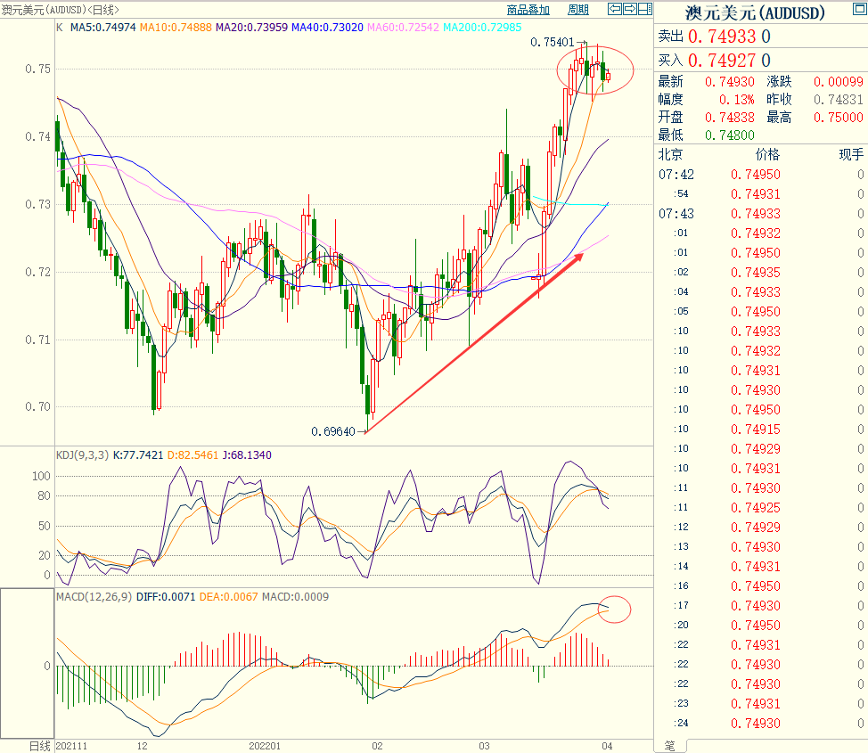The width and height of the screenshot is (868, 753).
Task: Click the 0.75401 high price marker
Action: (x=552, y=42)
